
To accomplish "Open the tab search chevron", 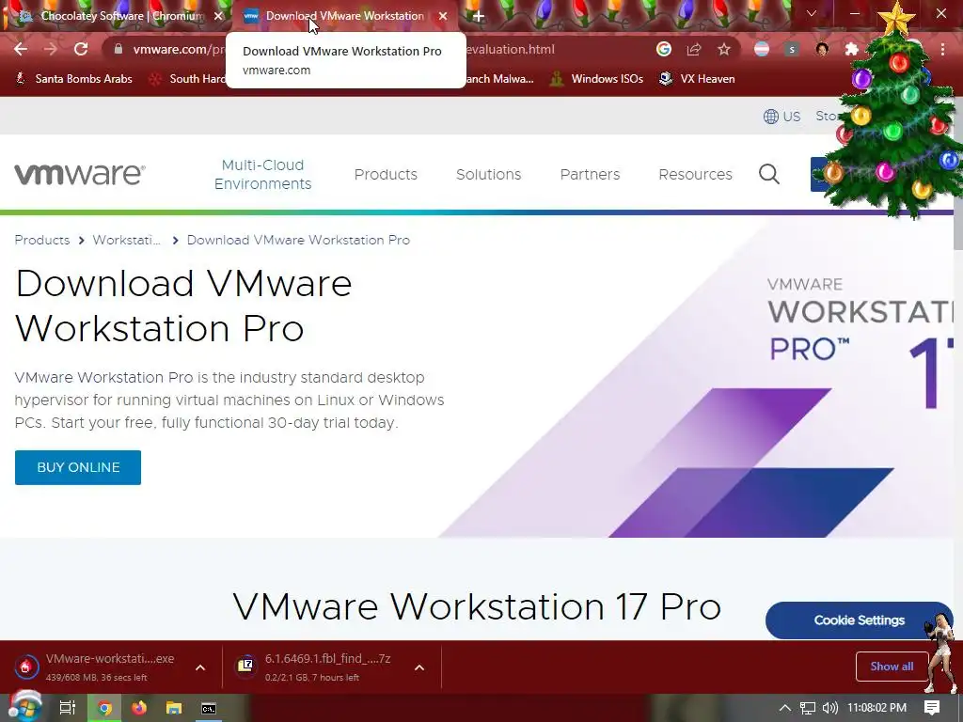I will [812, 13].
